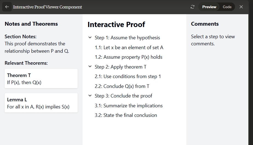Collapse Step 2 chevron
The height and width of the screenshot is (145, 253).
90,67
